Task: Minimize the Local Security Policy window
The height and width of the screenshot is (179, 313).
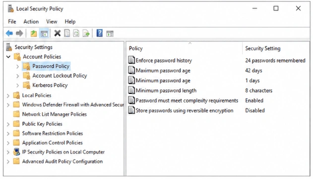Action: (x=254, y=8)
